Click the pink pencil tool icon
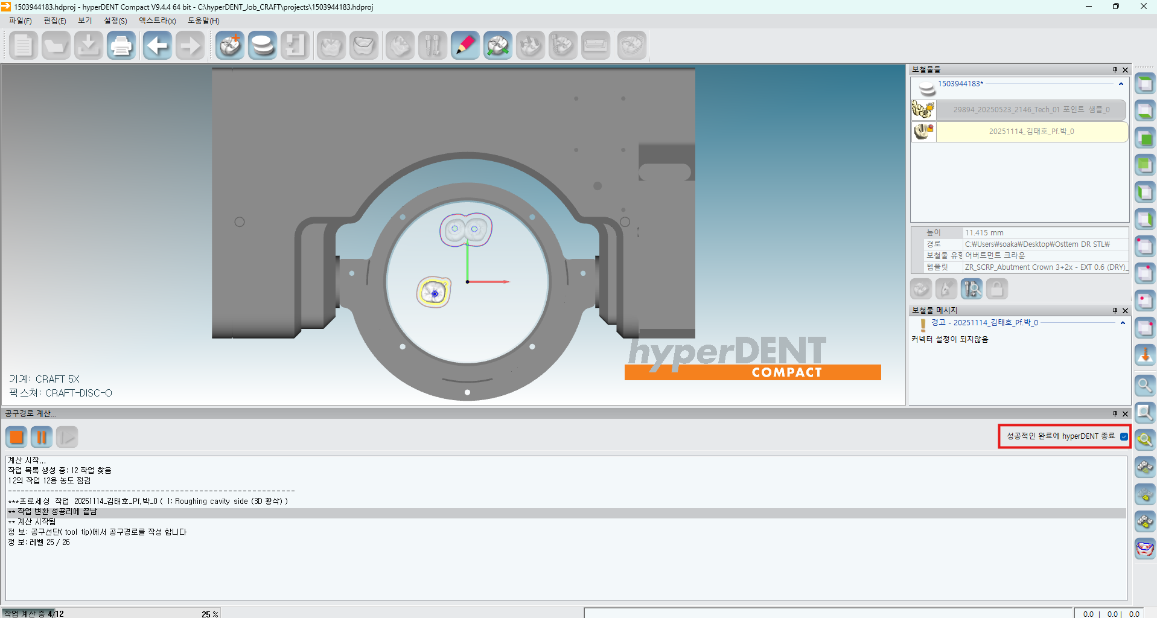 click(465, 46)
